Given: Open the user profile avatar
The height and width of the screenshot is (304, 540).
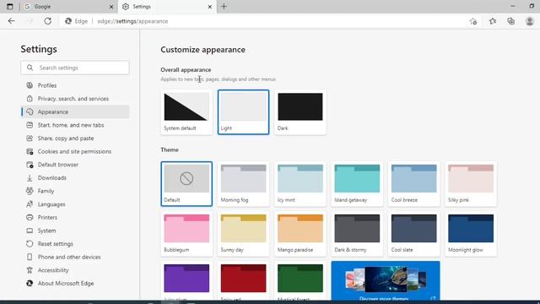Looking at the screenshot, I should pos(530,21).
